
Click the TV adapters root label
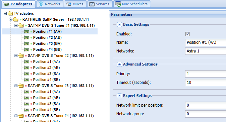click(x=24, y=13)
